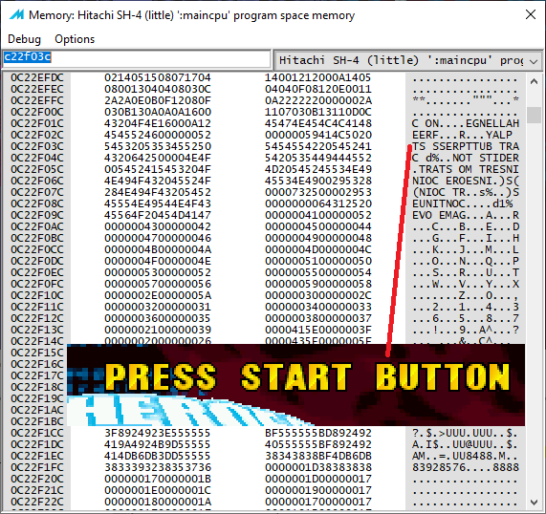Select address 0C22F20C

pyautogui.click(x=37, y=479)
